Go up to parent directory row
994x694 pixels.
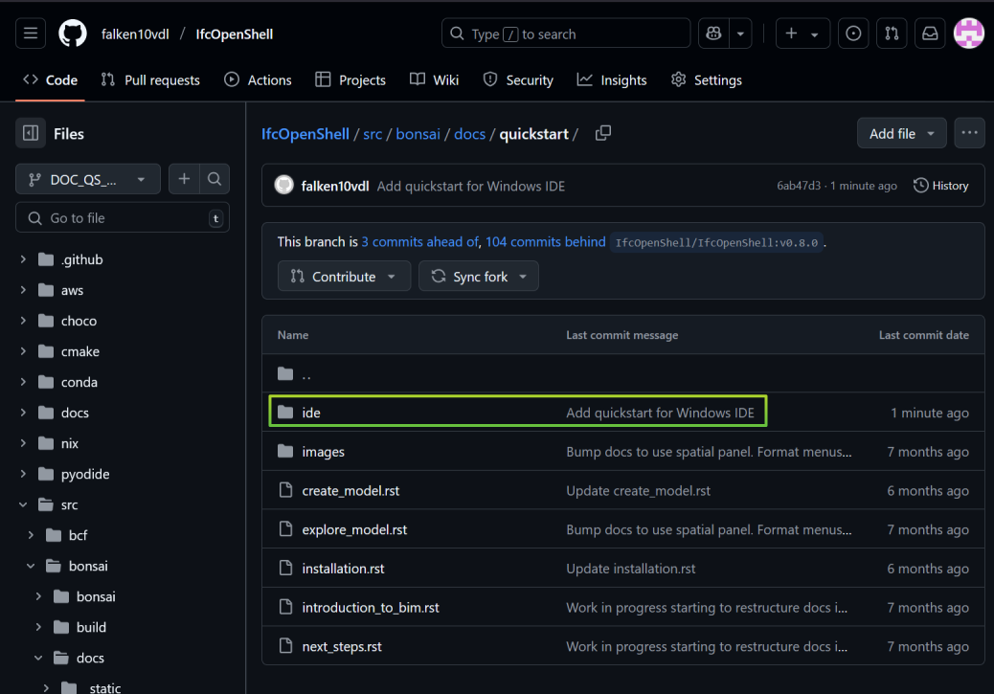pos(623,374)
